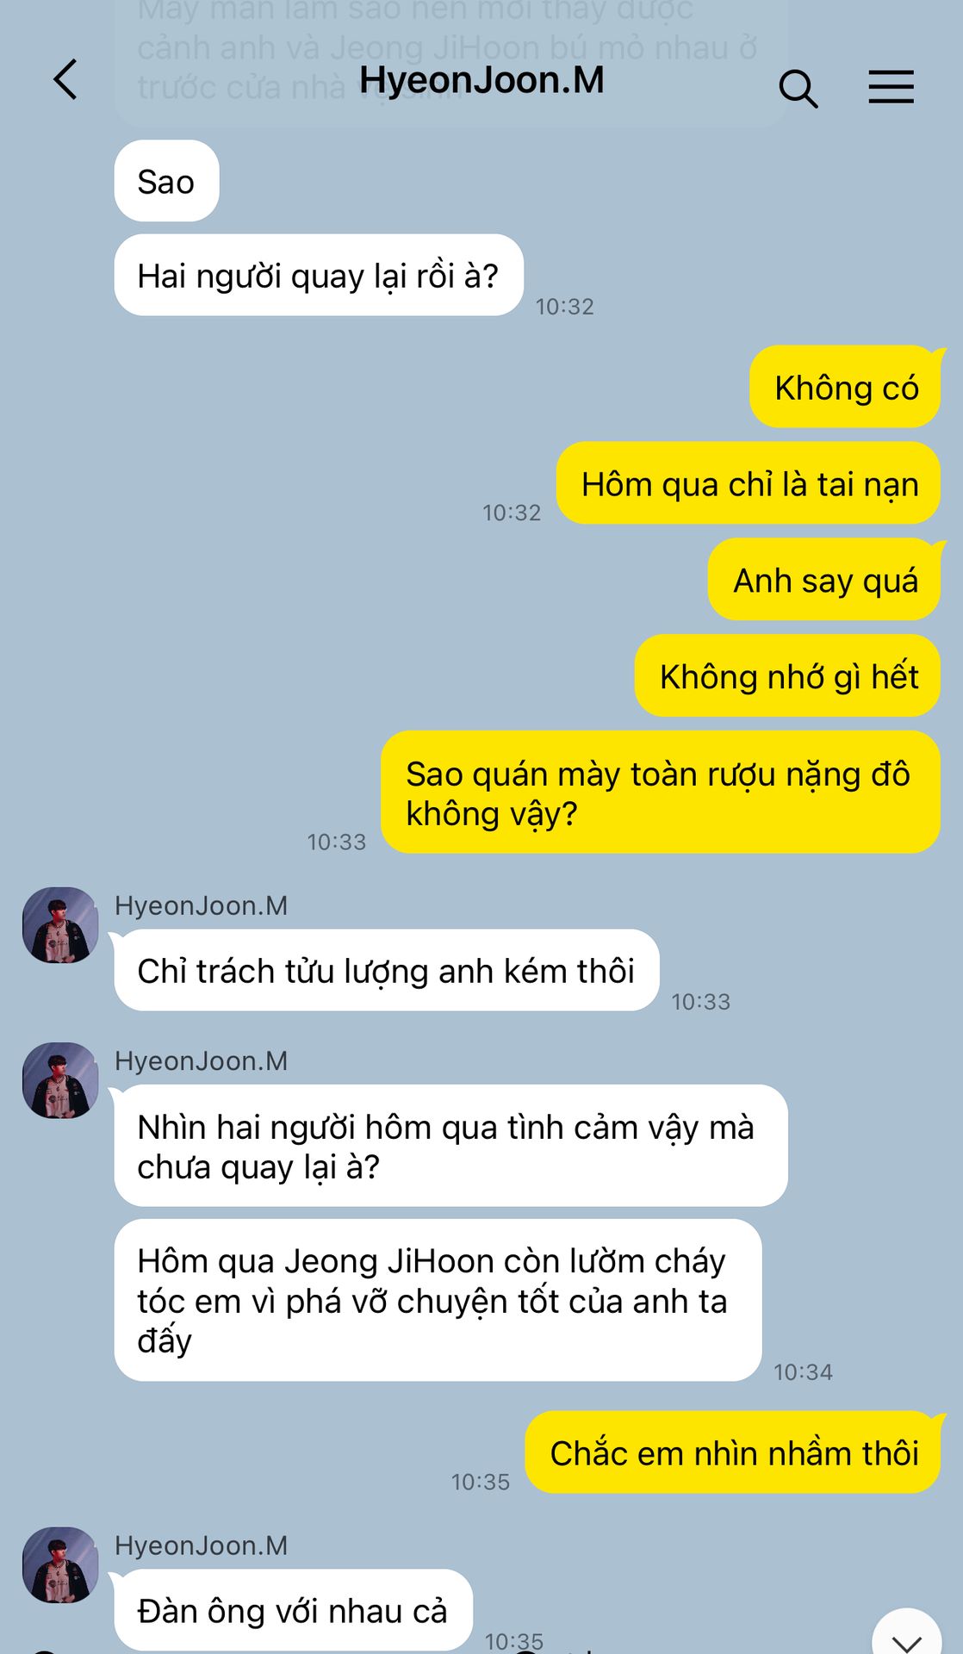Select the 'Sao' message bubble
The height and width of the screenshot is (1654, 963).
click(x=166, y=181)
